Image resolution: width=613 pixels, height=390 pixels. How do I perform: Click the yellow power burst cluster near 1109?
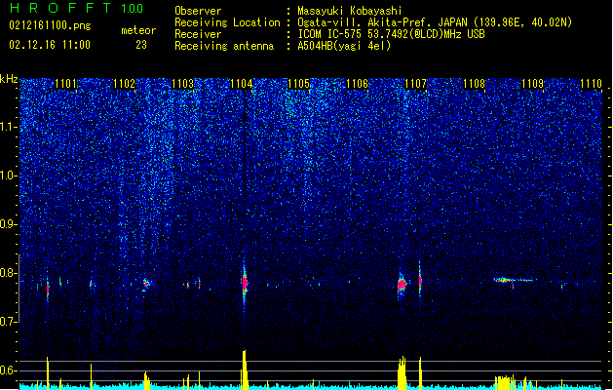[505, 382]
